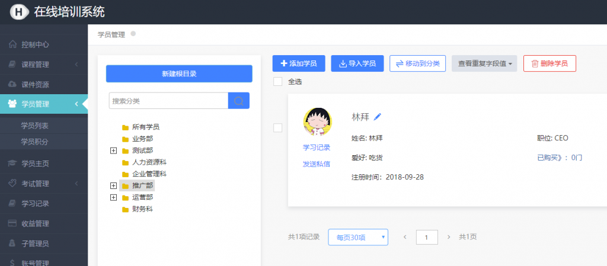Focus the 搜索分类 search field
Viewport: 607px width, 266px height.
169,101
